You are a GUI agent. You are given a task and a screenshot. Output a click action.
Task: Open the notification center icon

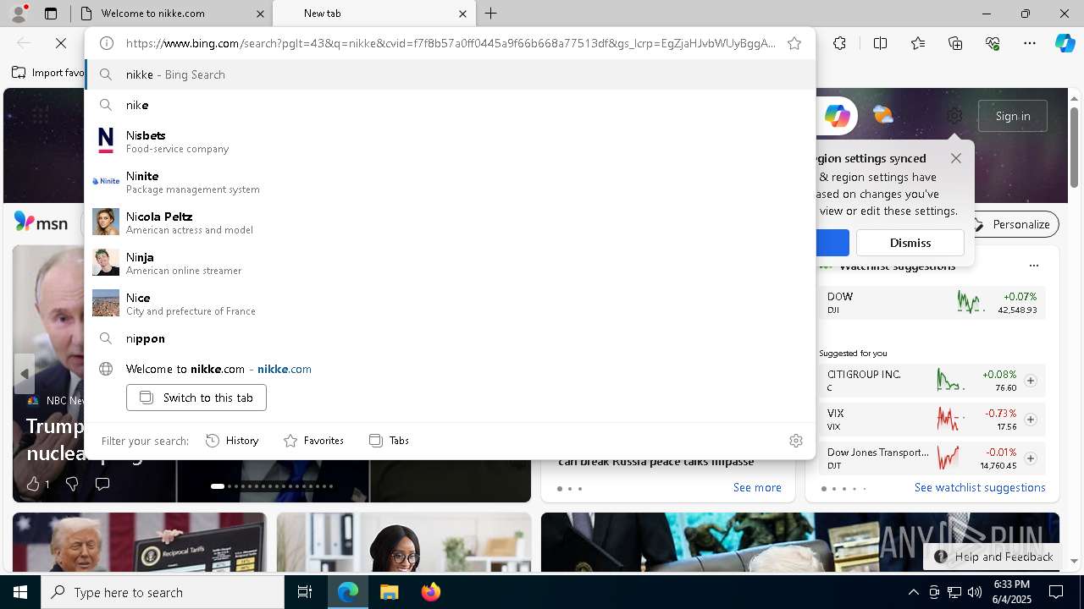click(1056, 592)
